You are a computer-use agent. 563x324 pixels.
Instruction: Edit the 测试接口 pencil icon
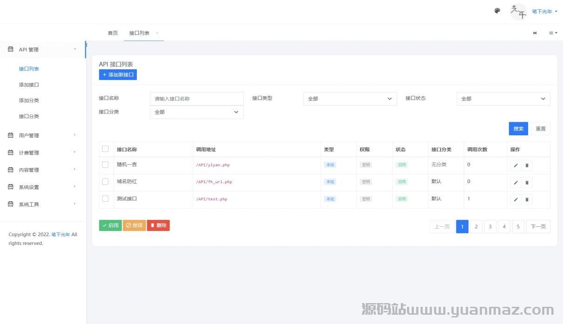click(x=516, y=200)
